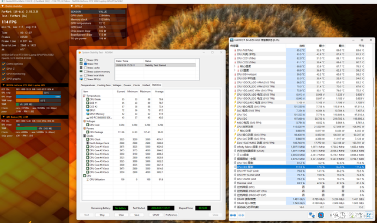
Task: Enable Stress GPU(s) checkbox
Action: pyautogui.click(x=86, y=79)
